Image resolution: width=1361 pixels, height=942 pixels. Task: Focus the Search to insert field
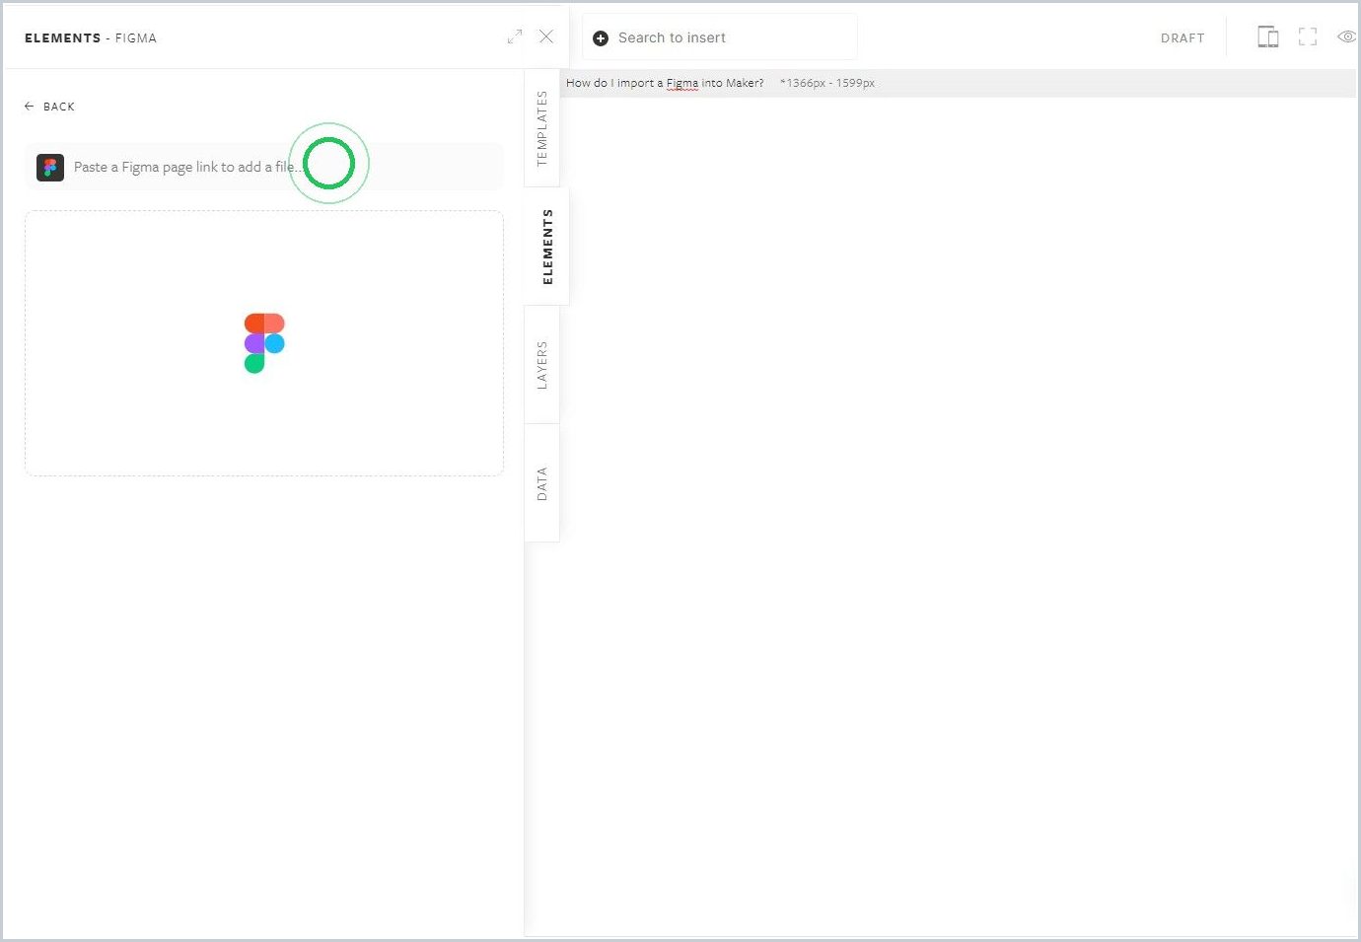pyautogui.click(x=720, y=37)
